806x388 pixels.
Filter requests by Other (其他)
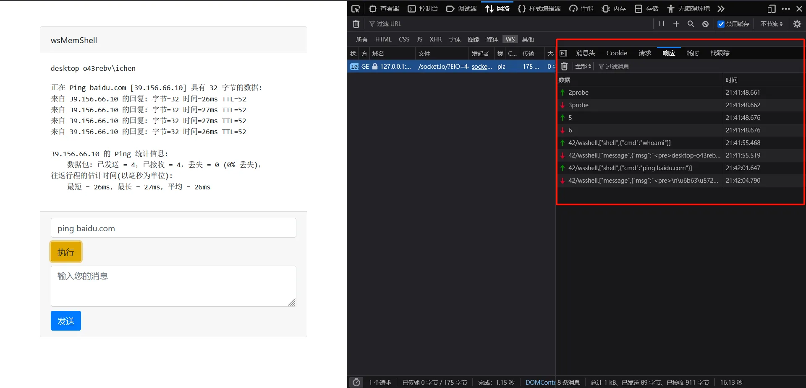(x=528, y=39)
